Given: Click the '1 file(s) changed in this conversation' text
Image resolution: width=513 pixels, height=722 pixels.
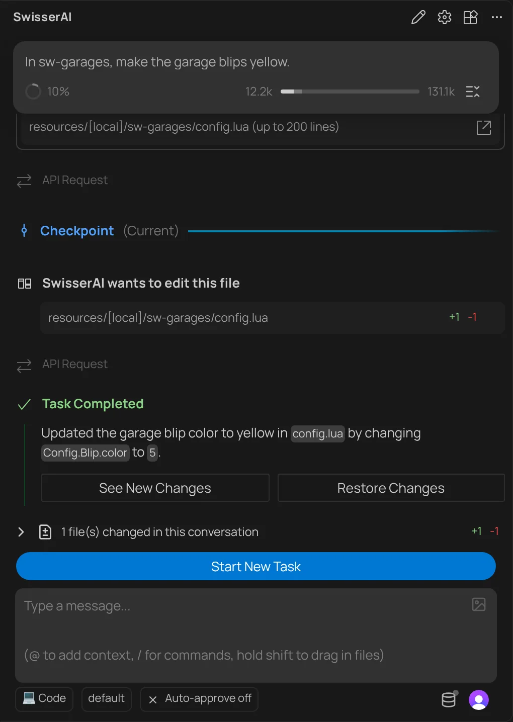Looking at the screenshot, I should (160, 532).
